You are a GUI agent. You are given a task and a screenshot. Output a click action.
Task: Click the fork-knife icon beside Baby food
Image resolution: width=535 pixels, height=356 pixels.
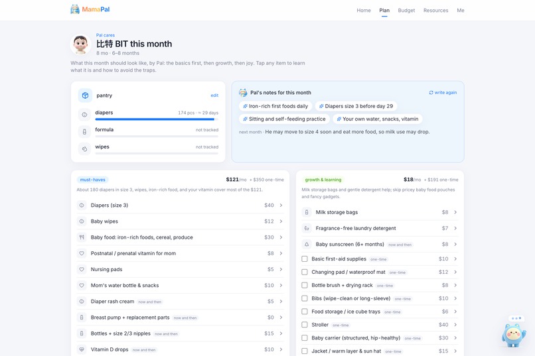click(82, 237)
